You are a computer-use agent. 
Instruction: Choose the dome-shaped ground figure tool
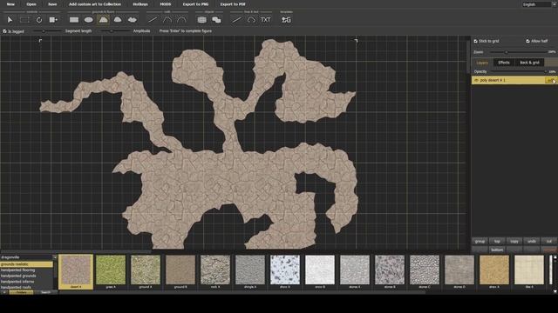click(118, 20)
